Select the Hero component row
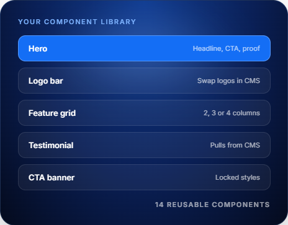The image size is (288, 225). [x=144, y=48]
